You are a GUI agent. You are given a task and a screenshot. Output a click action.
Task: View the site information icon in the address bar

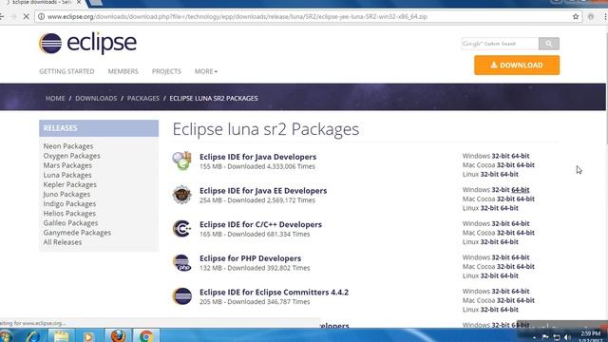pyautogui.click(x=41, y=17)
